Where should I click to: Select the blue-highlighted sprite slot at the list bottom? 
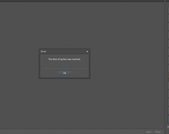(168, 119)
